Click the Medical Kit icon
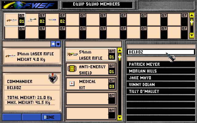197x123 pixels. 72,84
